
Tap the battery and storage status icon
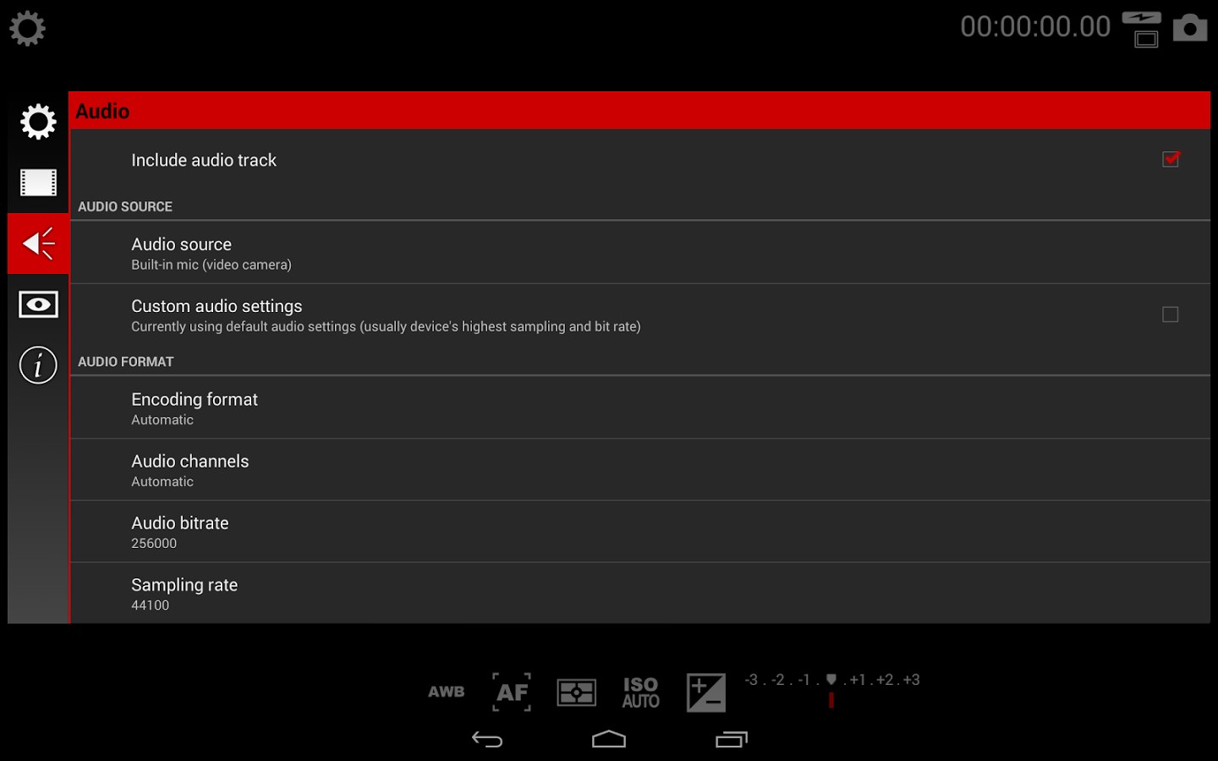1142,29
